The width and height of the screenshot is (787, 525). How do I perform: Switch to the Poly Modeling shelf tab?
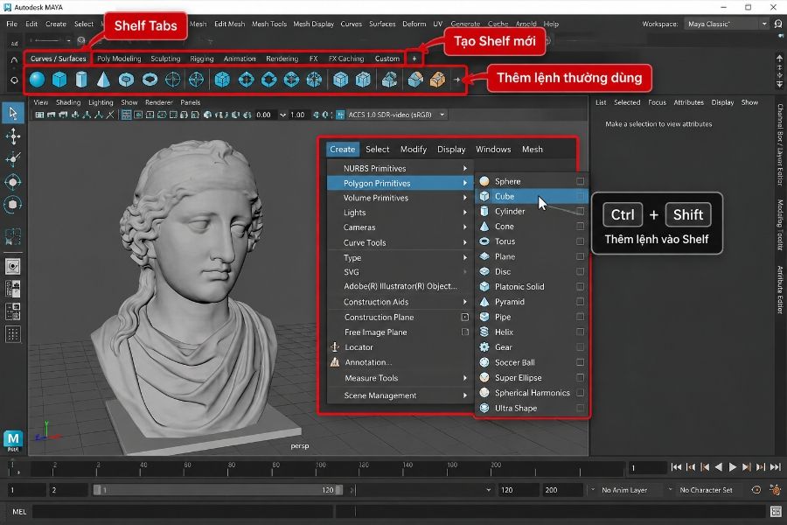tap(119, 59)
